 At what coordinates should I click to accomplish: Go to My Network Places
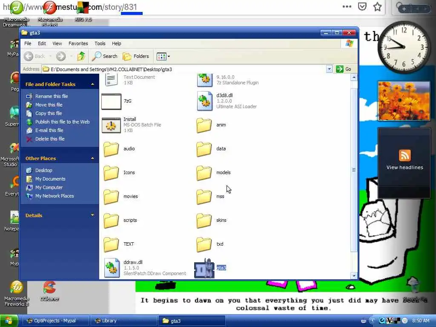54,196
